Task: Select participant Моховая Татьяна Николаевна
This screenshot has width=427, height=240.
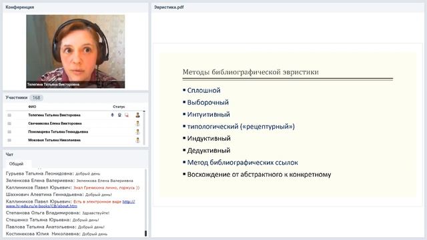Action: pos(54,141)
